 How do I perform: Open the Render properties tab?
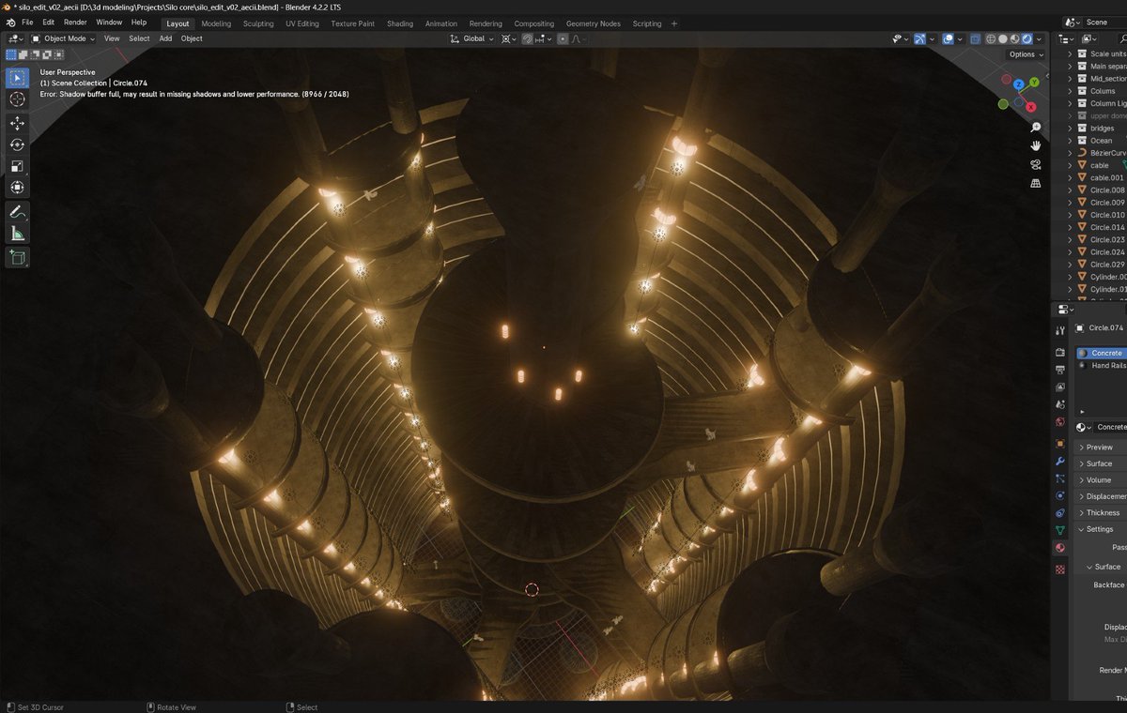click(x=1060, y=353)
